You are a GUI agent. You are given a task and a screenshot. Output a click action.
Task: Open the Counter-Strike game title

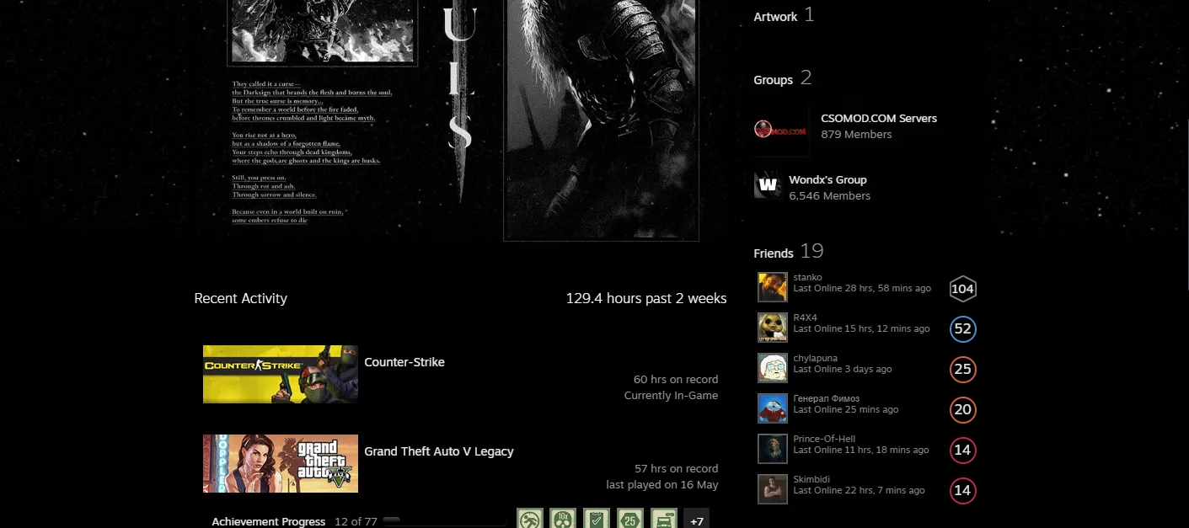point(404,362)
